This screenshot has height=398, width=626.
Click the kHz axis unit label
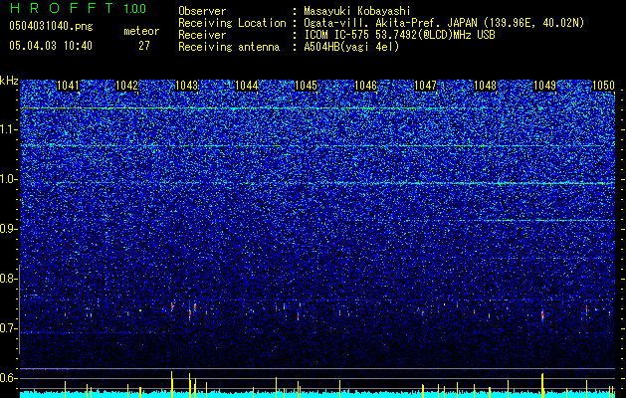click(x=9, y=81)
